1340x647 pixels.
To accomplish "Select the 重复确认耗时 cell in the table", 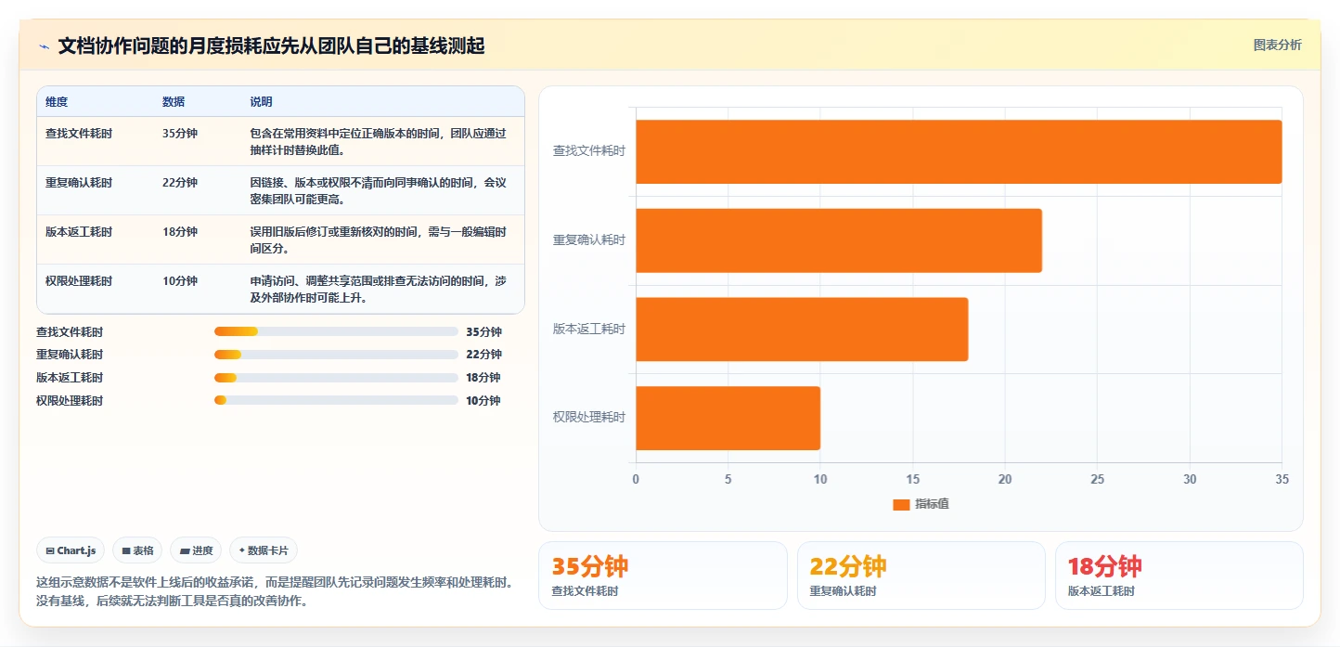I will 79,183.
